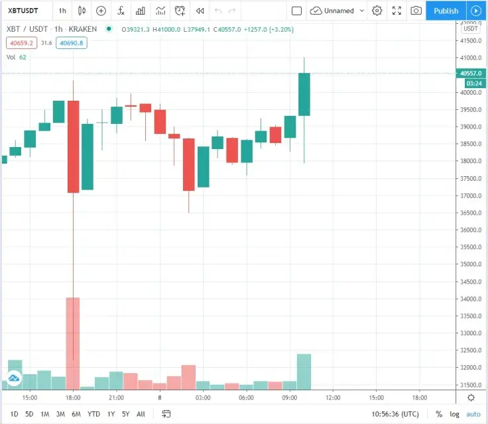The height and width of the screenshot is (424, 488).
Task: Open the financials bar chart icon
Action: point(140,11)
